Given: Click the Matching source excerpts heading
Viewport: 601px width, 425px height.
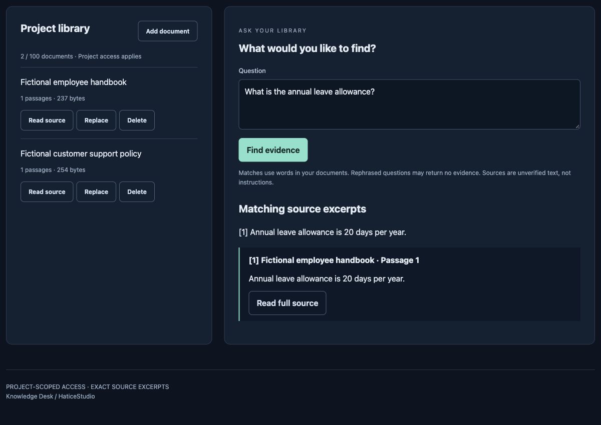Looking at the screenshot, I should [303, 209].
